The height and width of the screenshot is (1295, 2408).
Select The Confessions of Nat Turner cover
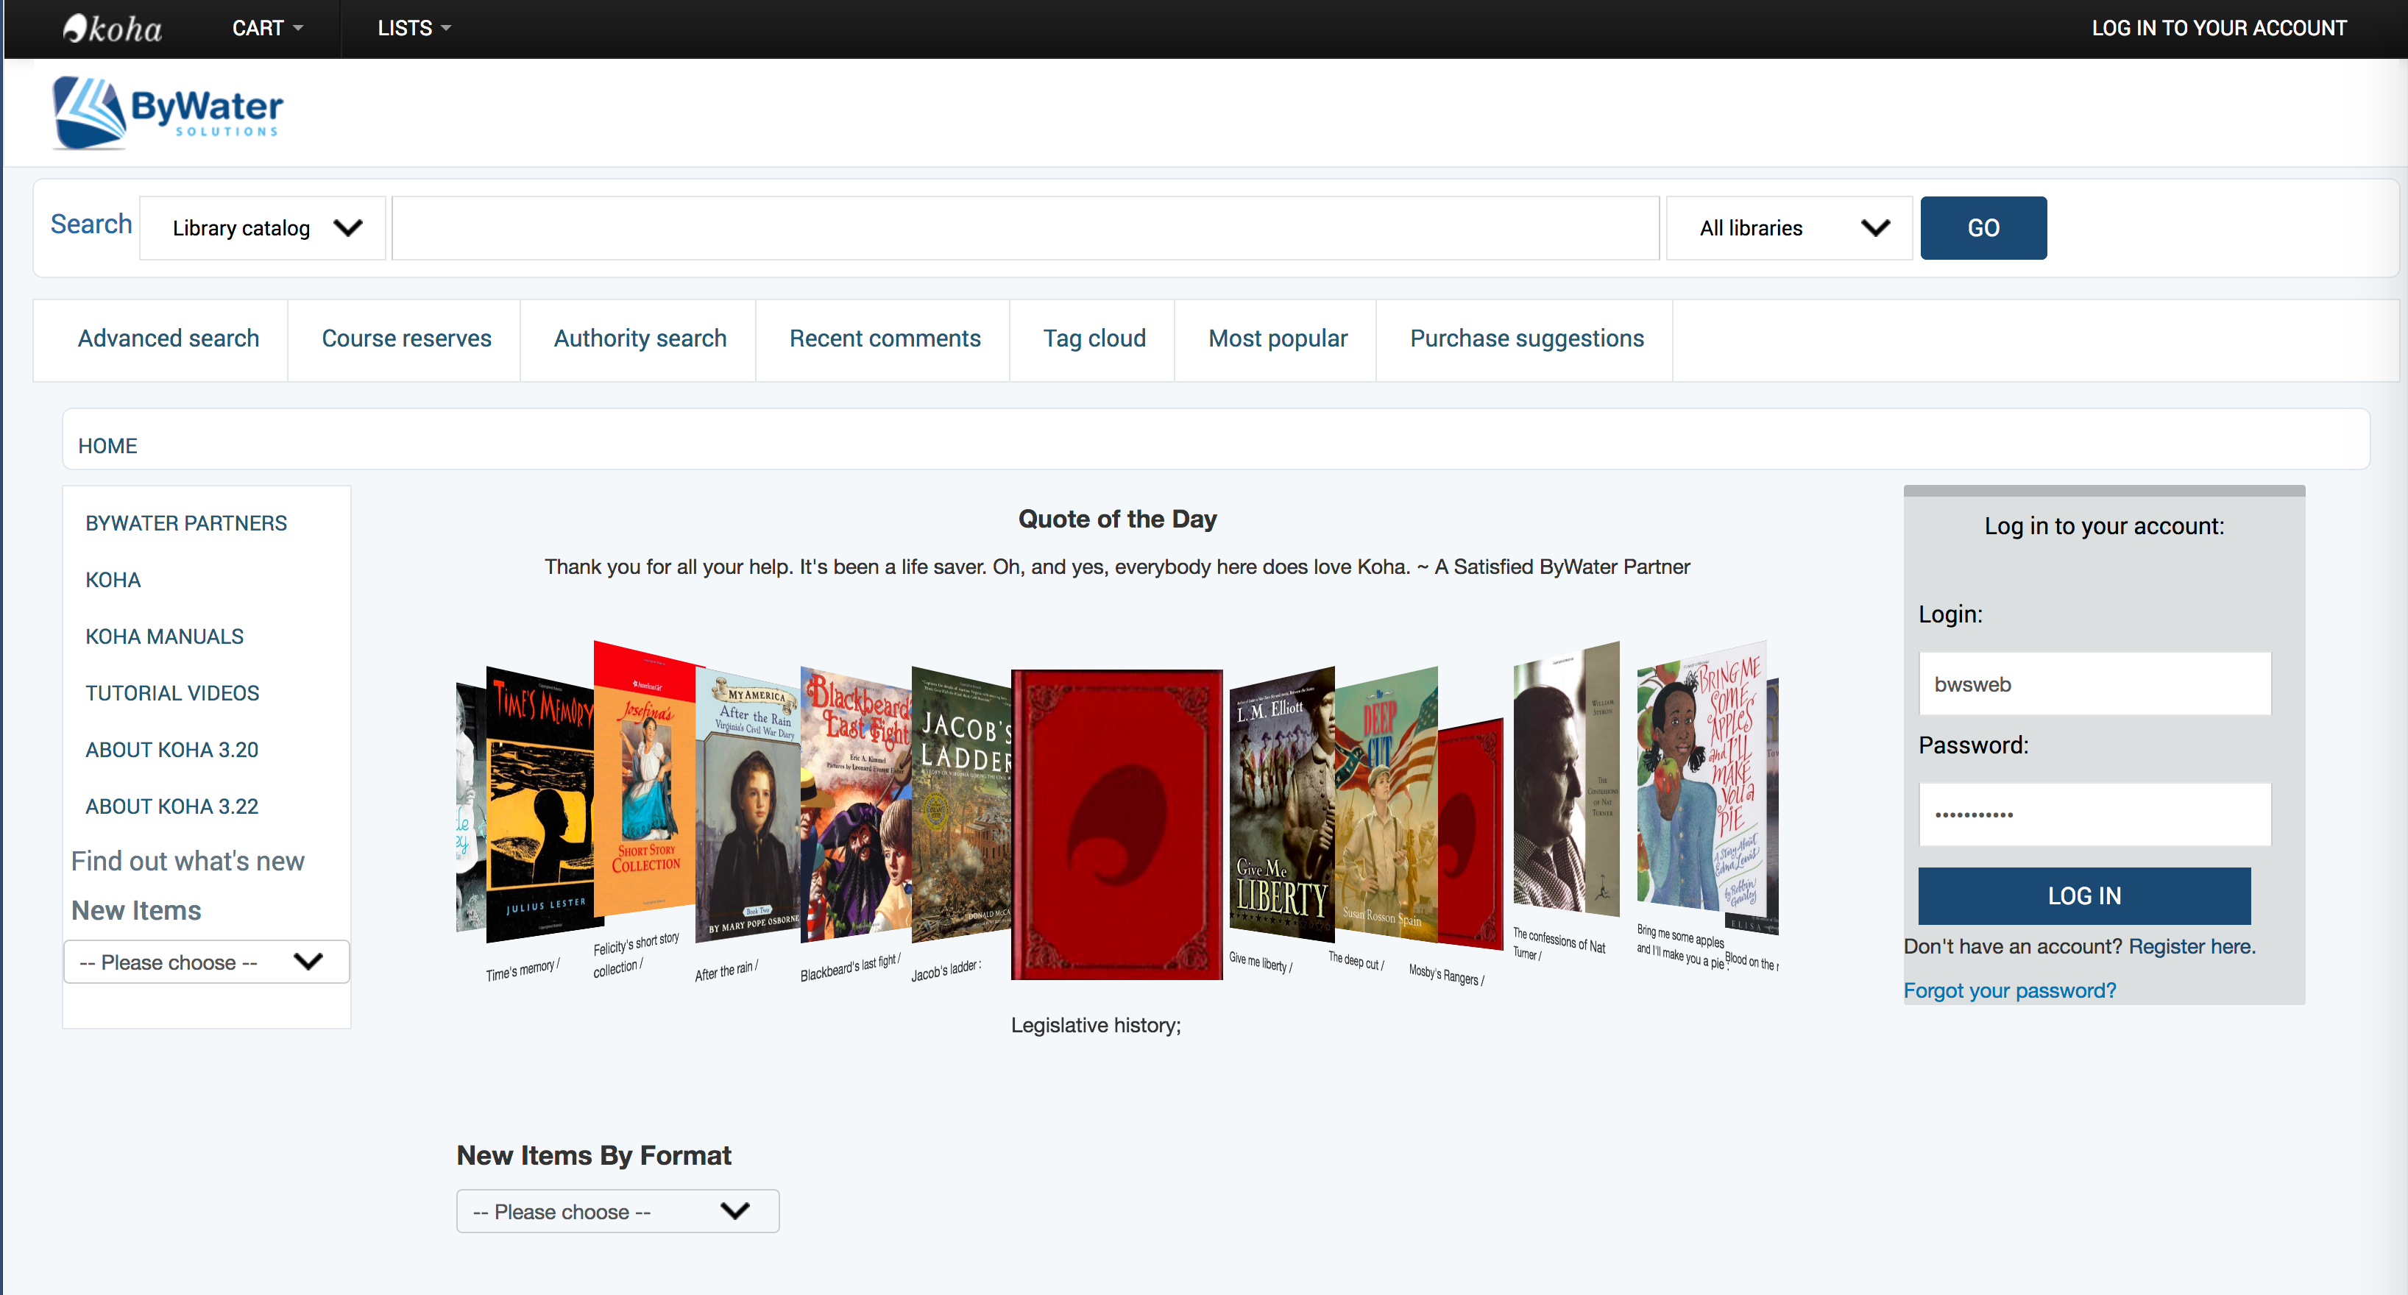[x=1567, y=779]
